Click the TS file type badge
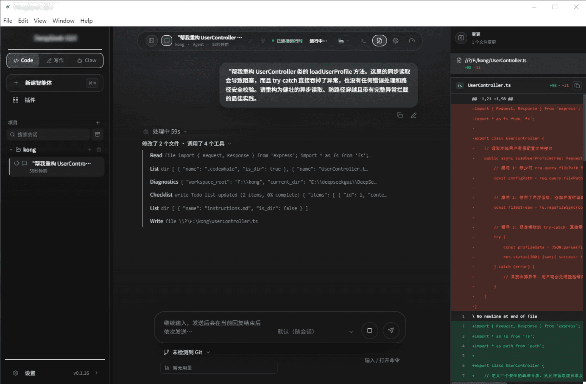The width and height of the screenshot is (586, 384). coord(460,85)
